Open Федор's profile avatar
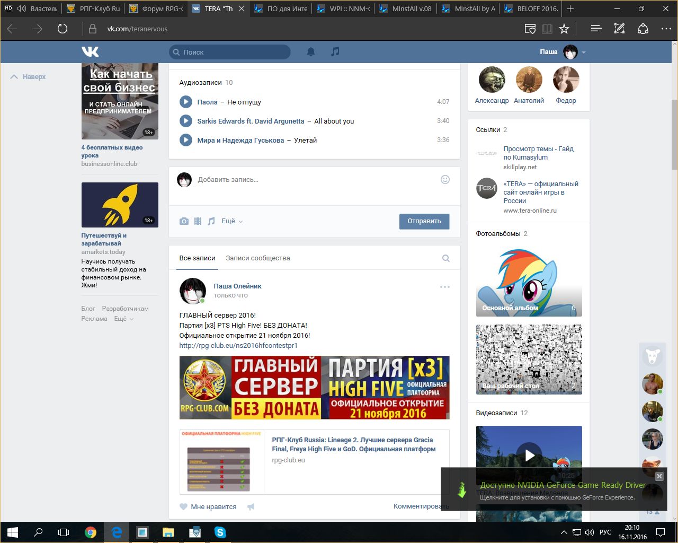This screenshot has width=678, height=543. click(566, 80)
